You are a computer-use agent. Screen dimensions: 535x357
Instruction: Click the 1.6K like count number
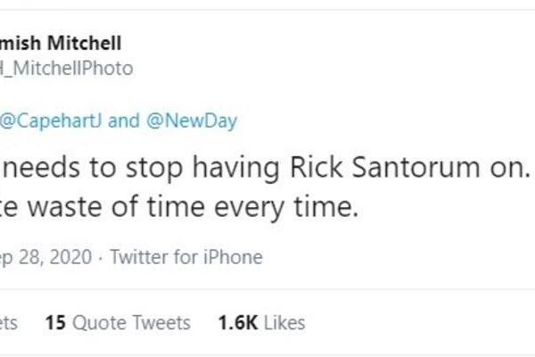(x=235, y=322)
